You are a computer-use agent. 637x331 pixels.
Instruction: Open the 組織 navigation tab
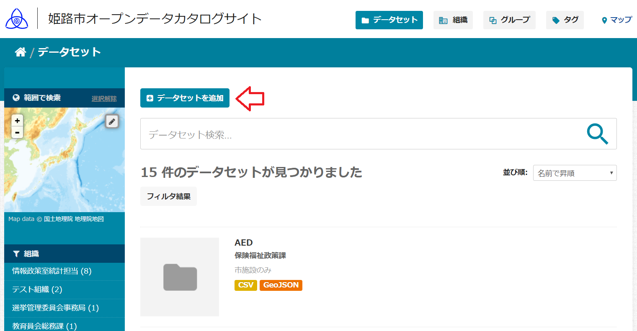point(453,20)
